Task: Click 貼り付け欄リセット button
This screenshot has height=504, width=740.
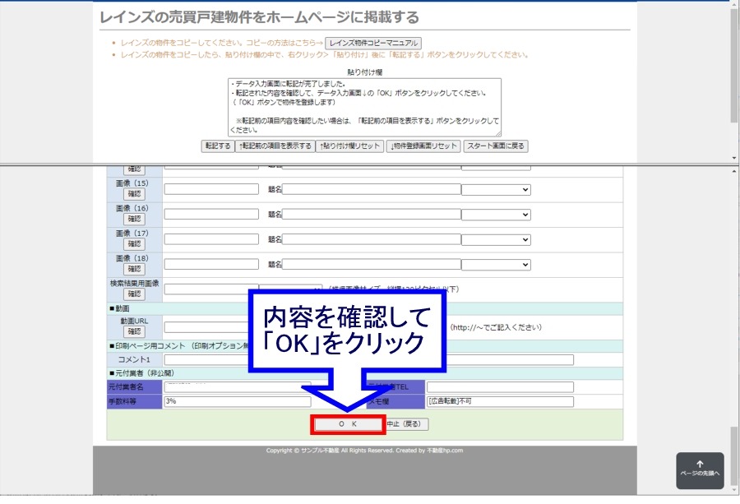Action: coord(349,146)
